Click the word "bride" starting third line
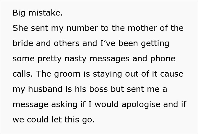The image size is (198, 134). click(22, 44)
